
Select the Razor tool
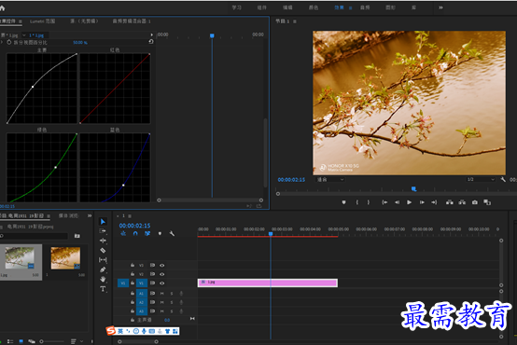(x=103, y=251)
